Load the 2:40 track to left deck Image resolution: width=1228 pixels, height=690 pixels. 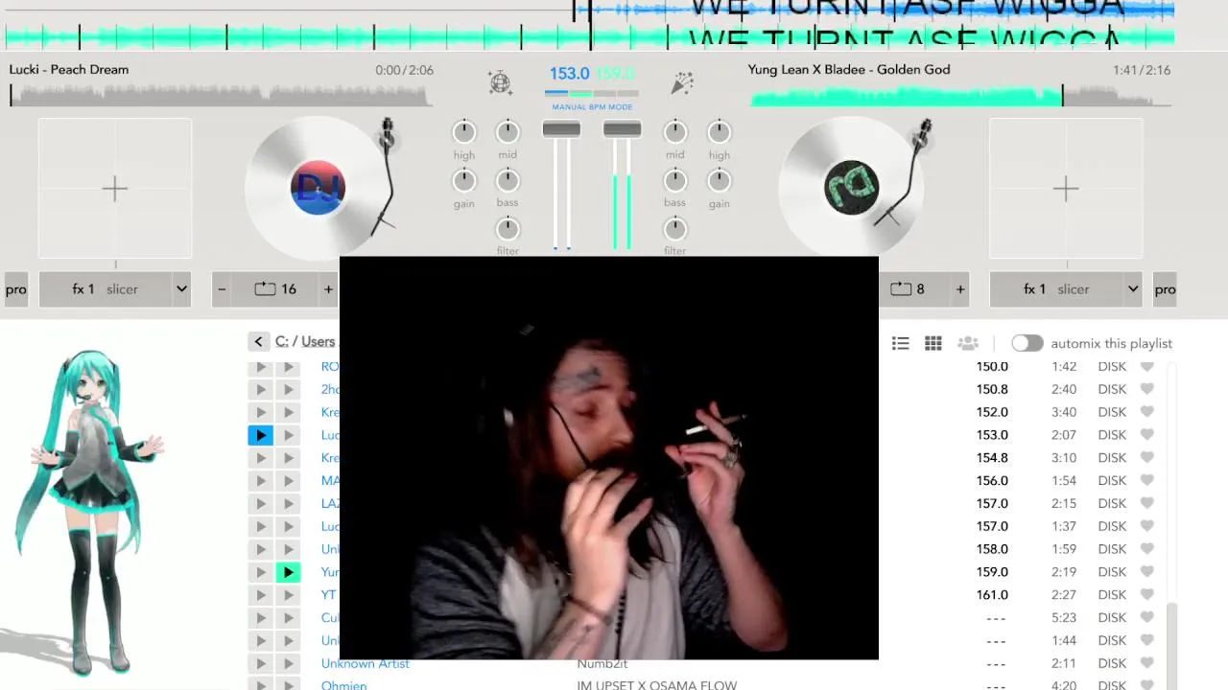click(x=260, y=389)
